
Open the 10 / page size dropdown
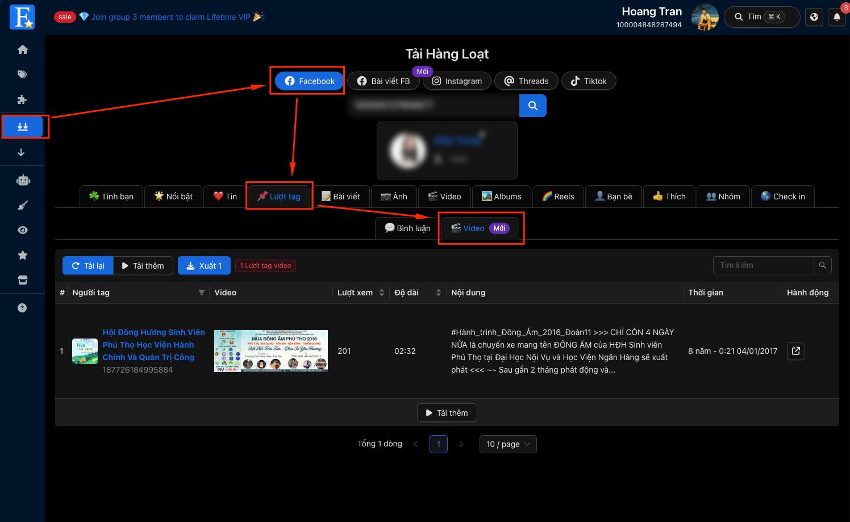point(508,444)
